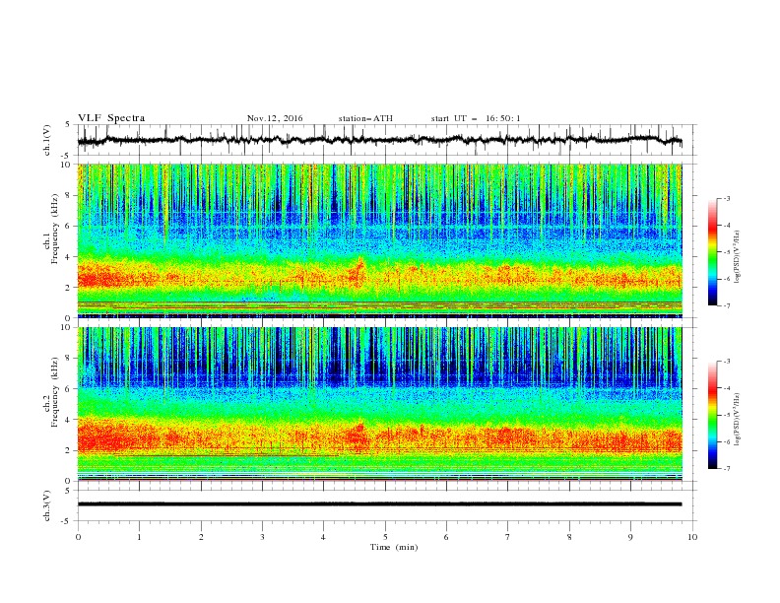Screen dimensions: 780x603
Task: Click the ch.1 Frequency (kHz) axis label
Action: pos(51,227)
